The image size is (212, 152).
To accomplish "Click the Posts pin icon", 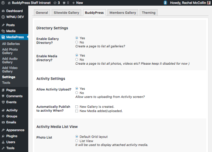I will point(3,25).
